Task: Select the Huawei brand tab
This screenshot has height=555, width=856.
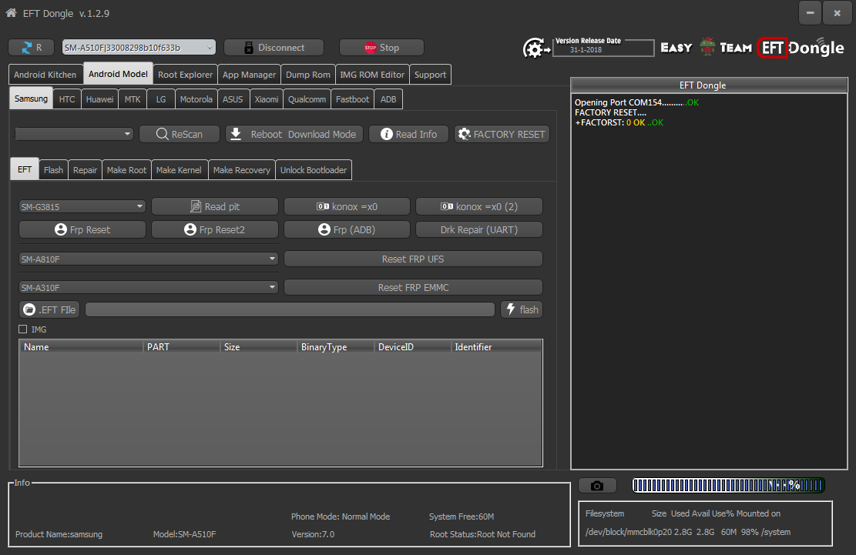Action: 100,99
